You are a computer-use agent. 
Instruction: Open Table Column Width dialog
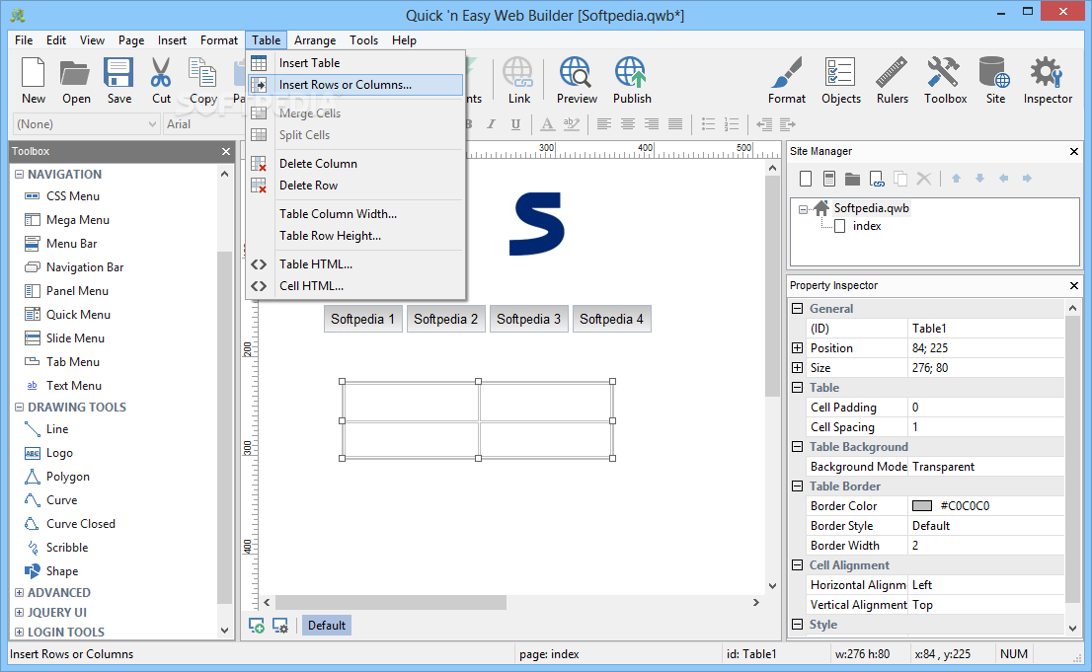tap(355, 214)
